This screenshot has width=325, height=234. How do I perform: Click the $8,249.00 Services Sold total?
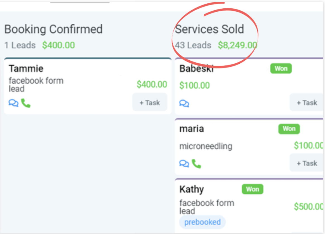pyautogui.click(x=238, y=45)
